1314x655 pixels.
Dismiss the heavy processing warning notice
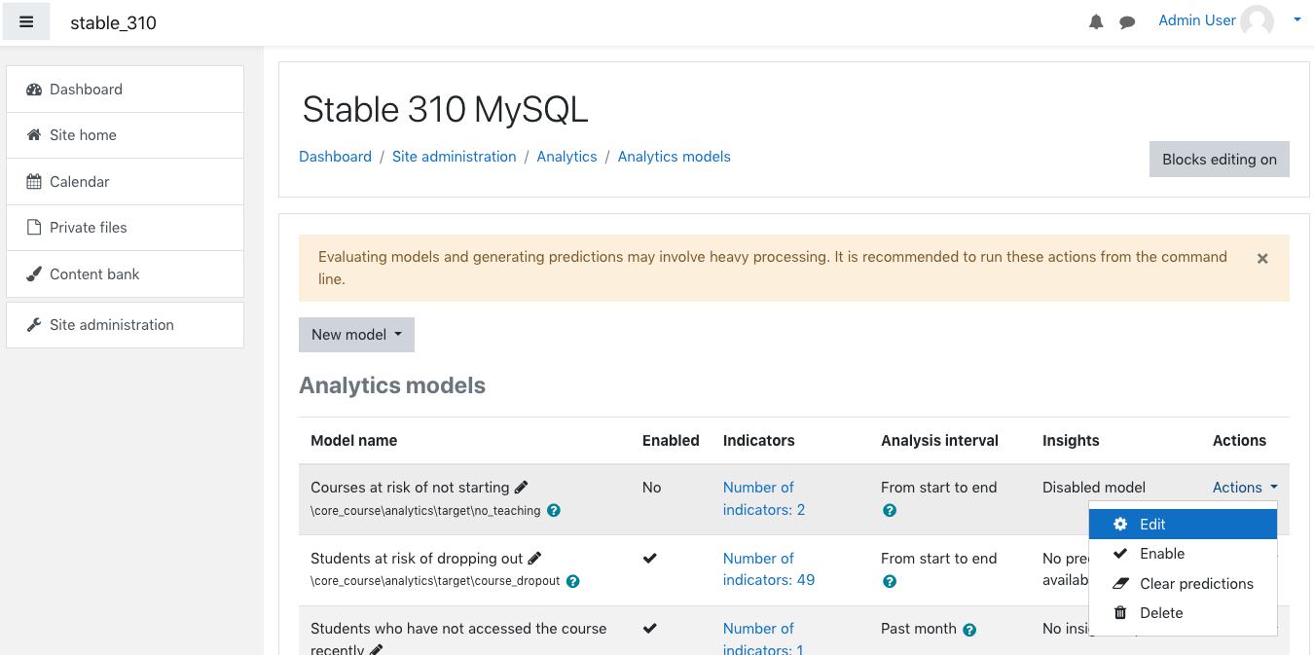1262,258
